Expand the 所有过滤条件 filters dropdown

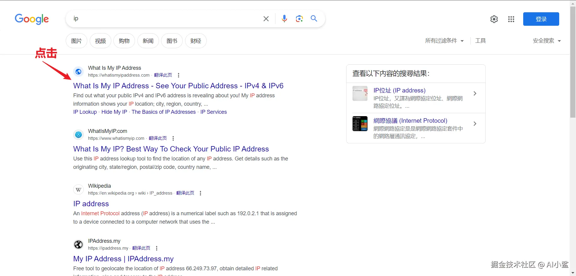coord(444,41)
